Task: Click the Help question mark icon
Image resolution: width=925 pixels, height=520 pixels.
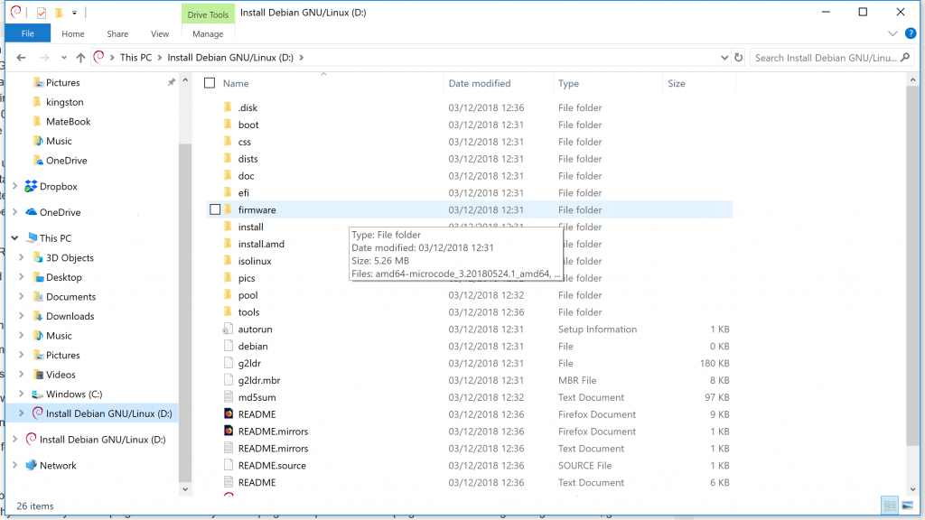Action: [910, 33]
